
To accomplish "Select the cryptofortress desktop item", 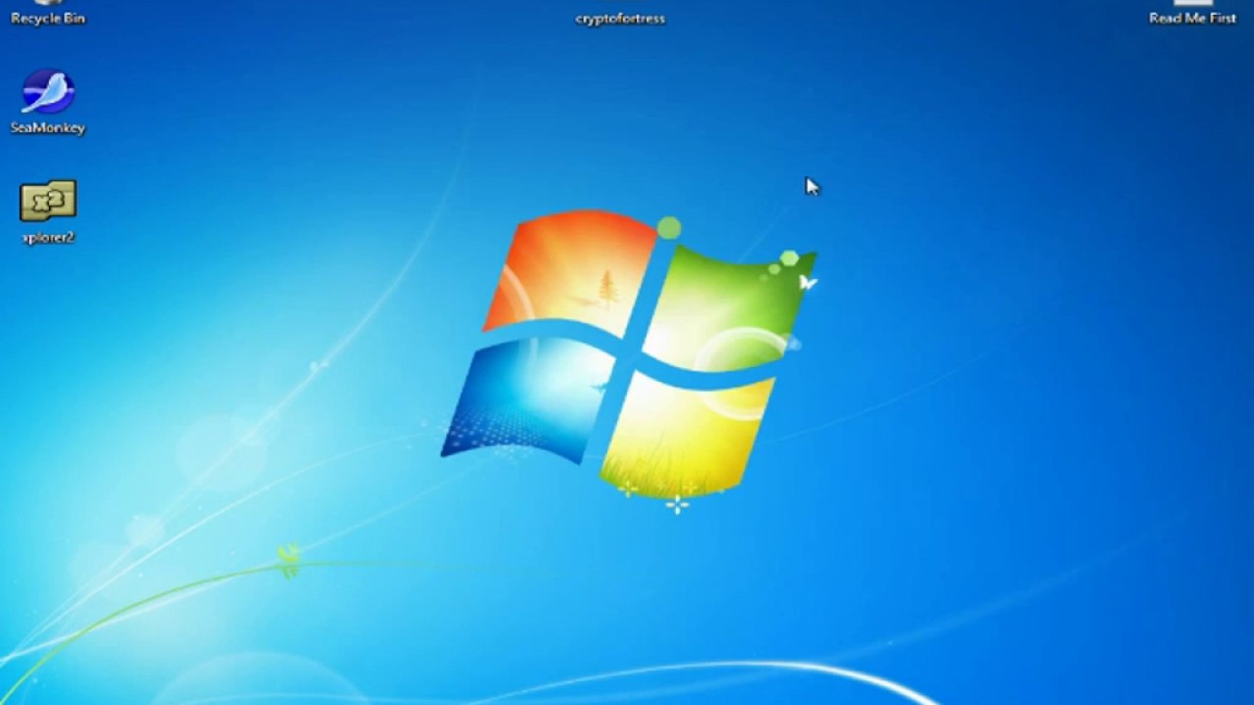I will 620,18.
